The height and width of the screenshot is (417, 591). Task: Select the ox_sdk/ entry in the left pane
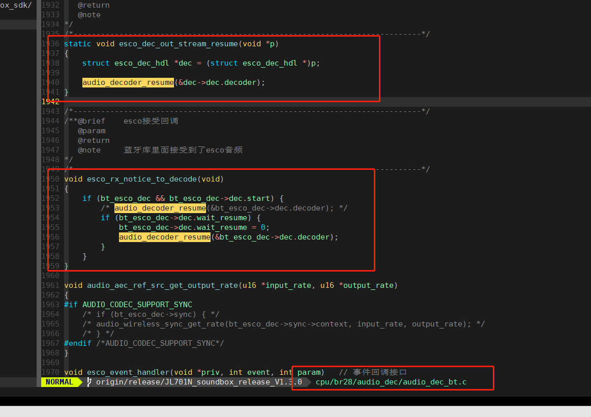click(16, 5)
